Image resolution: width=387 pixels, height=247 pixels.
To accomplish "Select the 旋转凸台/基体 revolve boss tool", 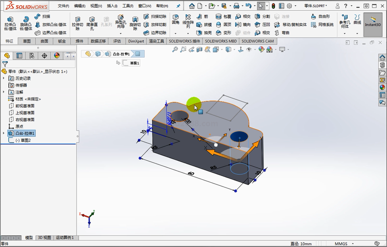I will pyautogui.click(x=26, y=23).
